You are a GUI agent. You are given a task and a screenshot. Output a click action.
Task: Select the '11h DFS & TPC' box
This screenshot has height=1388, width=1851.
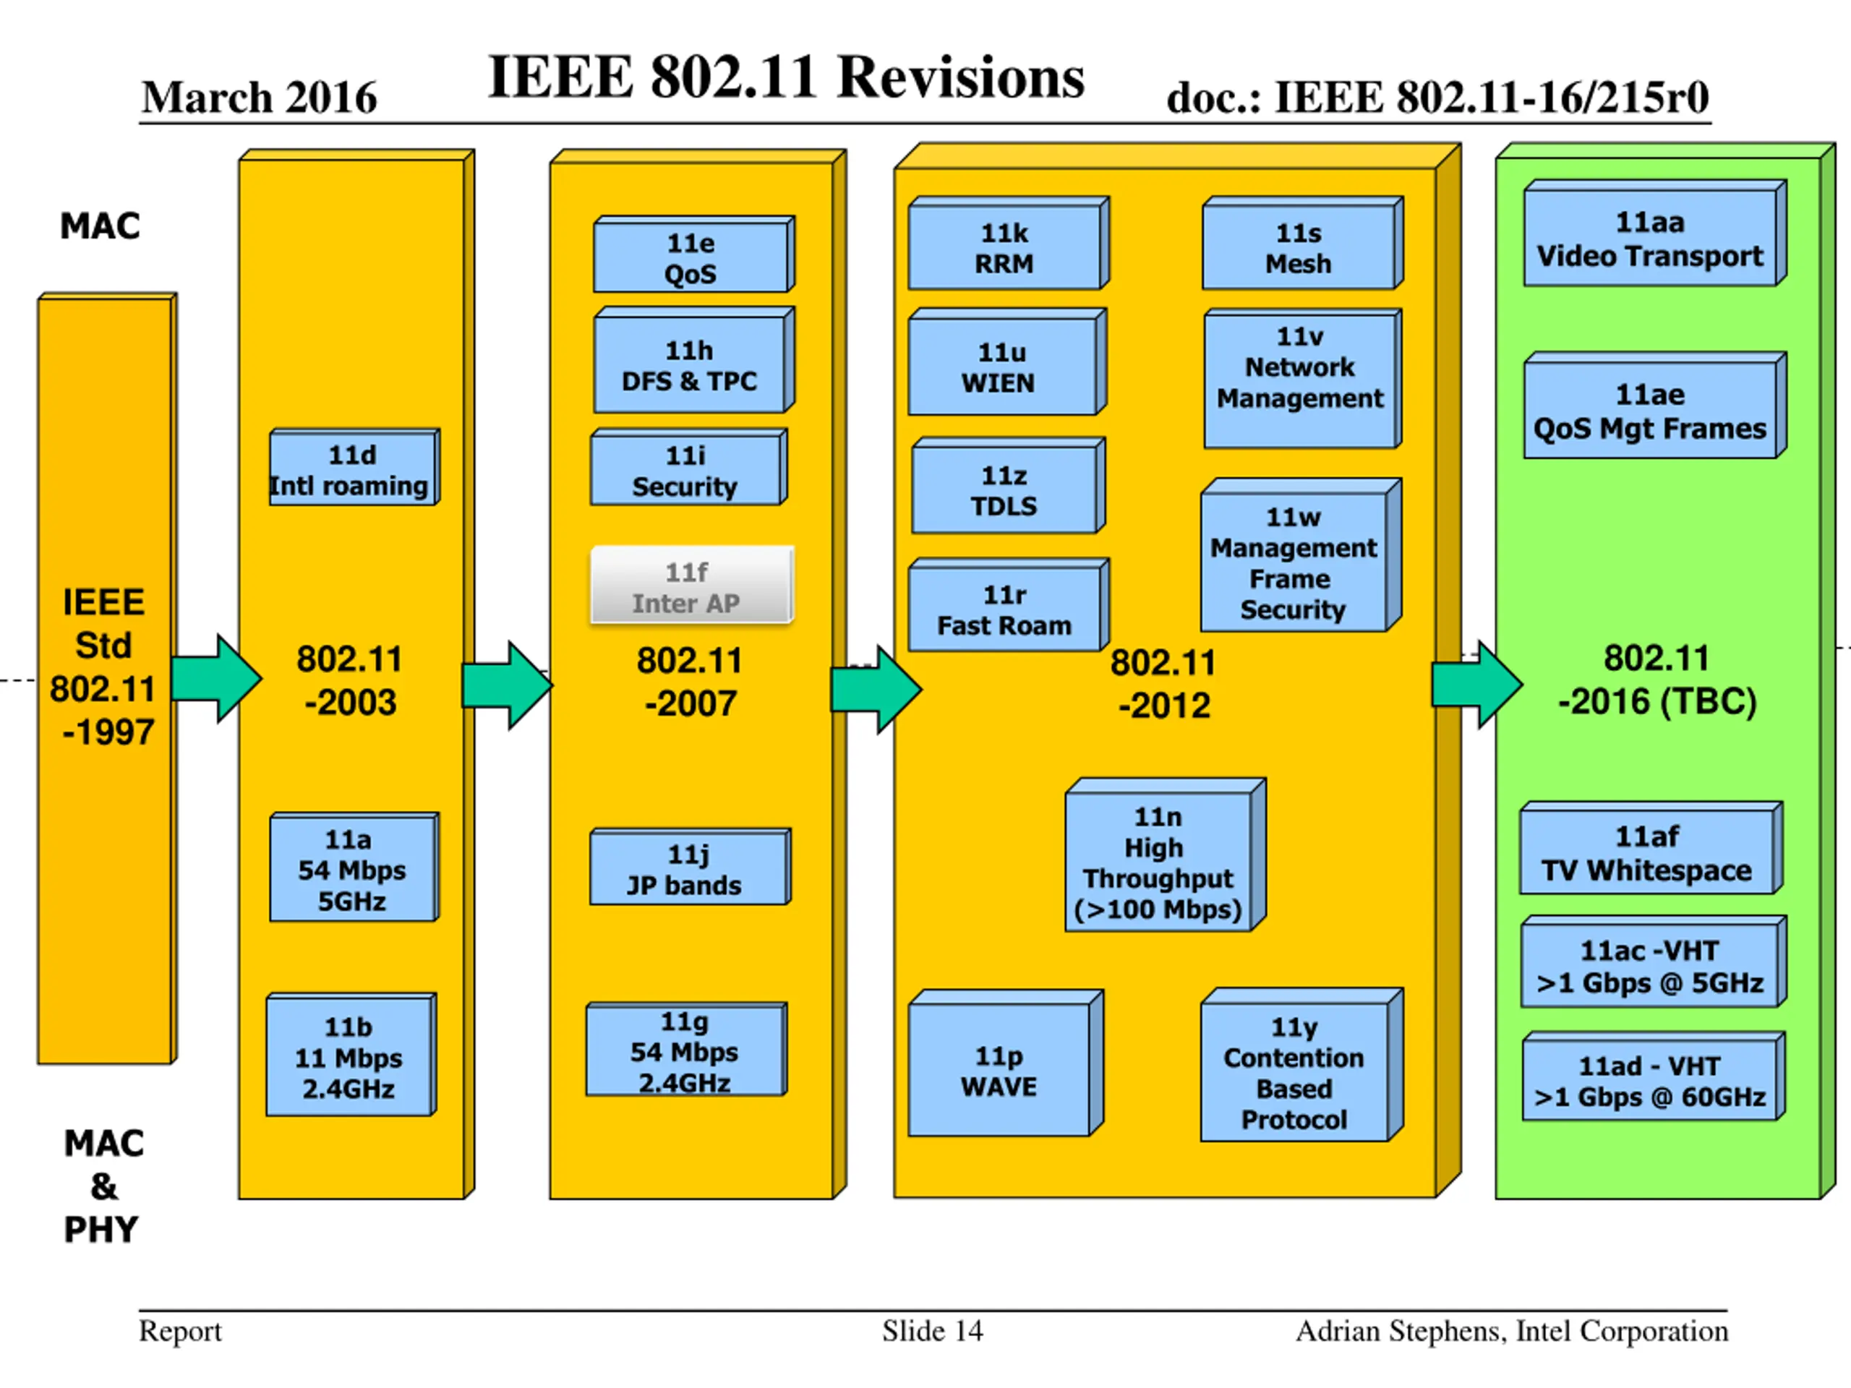click(x=693, y=361)
